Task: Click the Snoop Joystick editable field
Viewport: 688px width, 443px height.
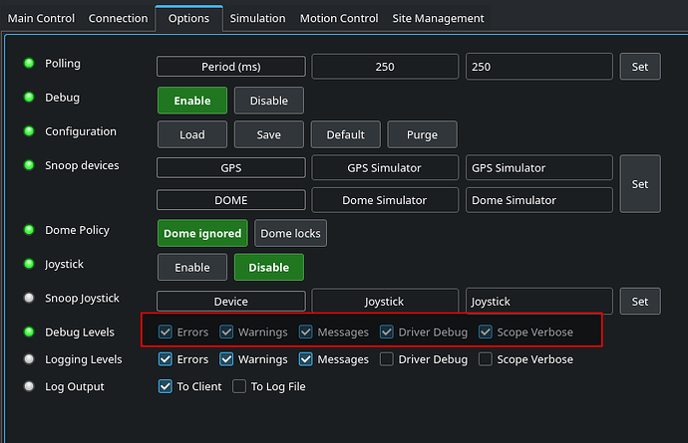Action: [x=538, y=302]
